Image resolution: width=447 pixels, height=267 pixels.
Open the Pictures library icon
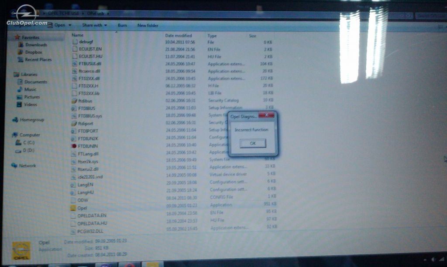point(19,97)
